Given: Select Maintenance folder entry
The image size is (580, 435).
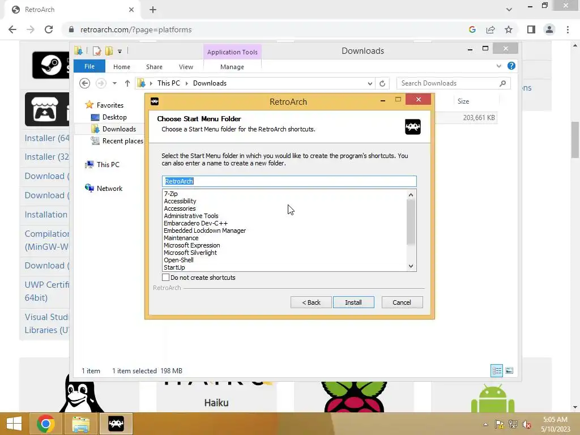Looking at the screenshot, I should 181,238.
